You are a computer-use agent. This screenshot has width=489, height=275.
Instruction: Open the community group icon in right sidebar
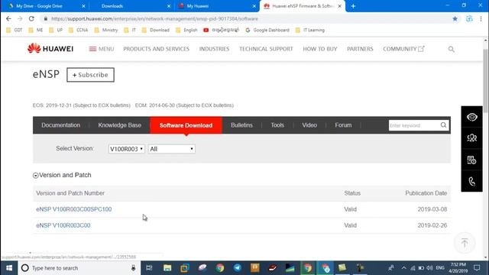pyautogui.click(x=472, y=138)
